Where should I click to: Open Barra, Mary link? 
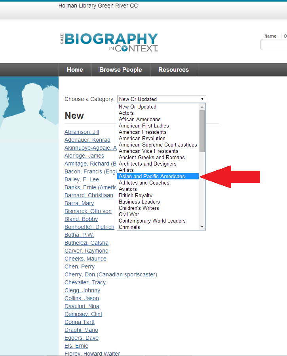pyautogui.click(x=79, y=204)
